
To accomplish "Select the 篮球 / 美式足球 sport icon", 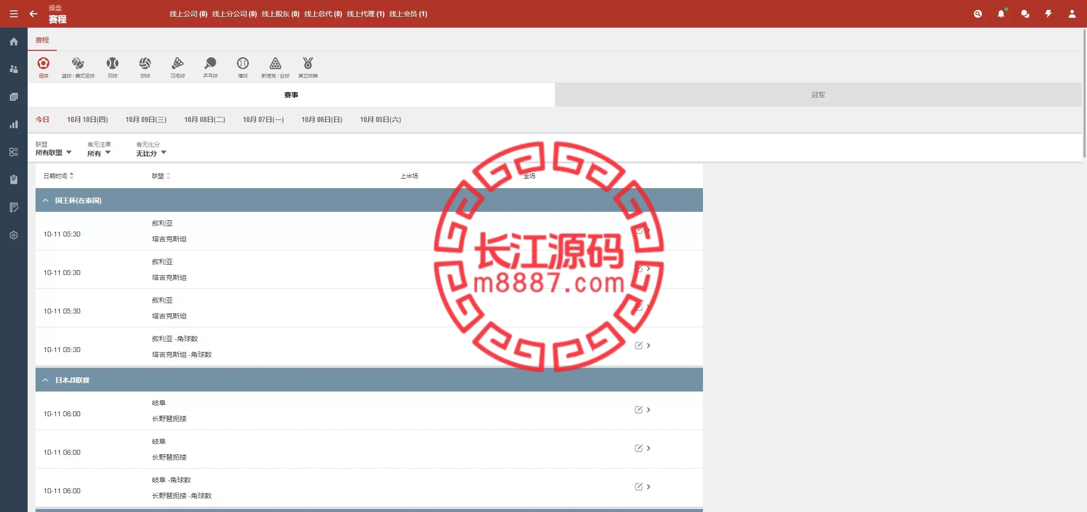I will (78, 68).
